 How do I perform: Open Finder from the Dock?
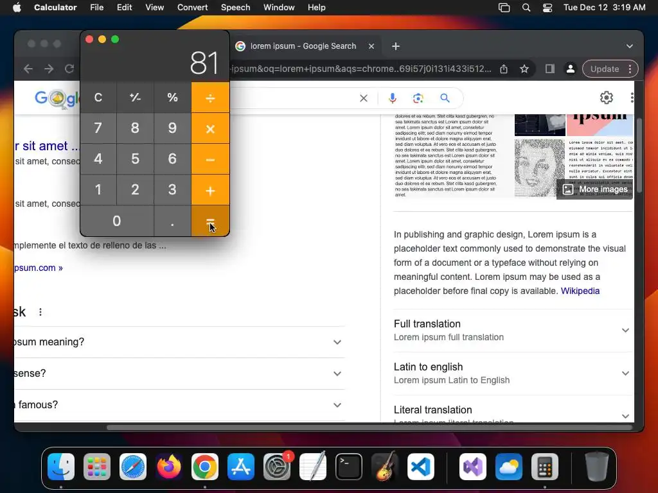(61, 467)
